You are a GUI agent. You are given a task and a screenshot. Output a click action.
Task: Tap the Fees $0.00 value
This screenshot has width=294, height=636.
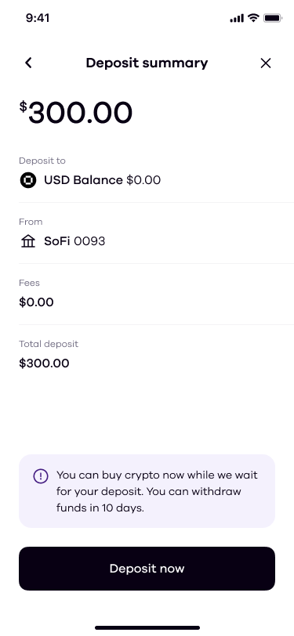[x=36, y=302]
